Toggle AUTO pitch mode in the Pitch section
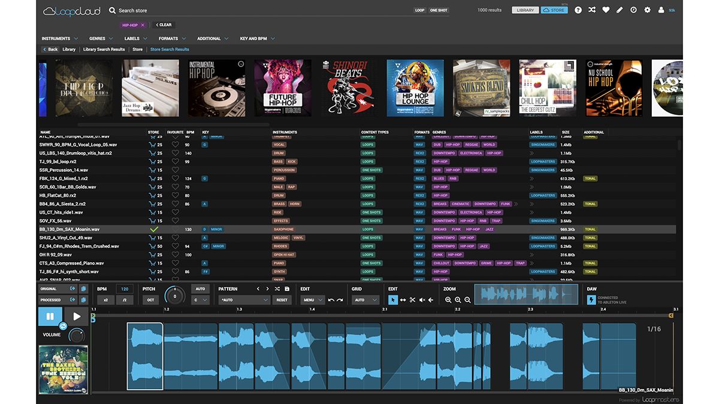719x404 pixels. pos(201,288)
